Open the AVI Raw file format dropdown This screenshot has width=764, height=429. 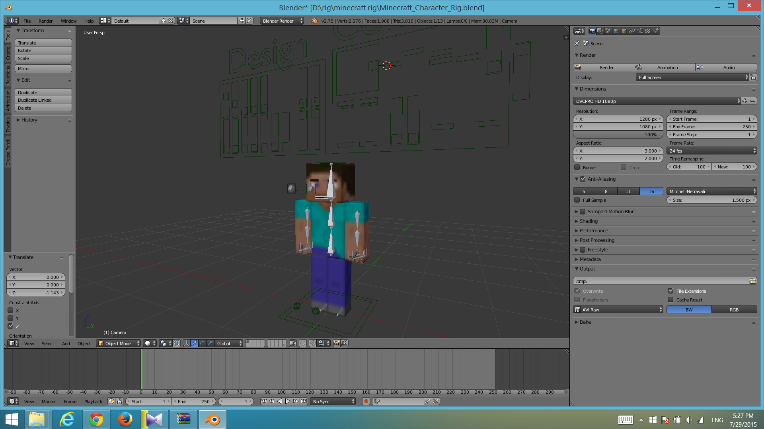click(x=618, y=309)
